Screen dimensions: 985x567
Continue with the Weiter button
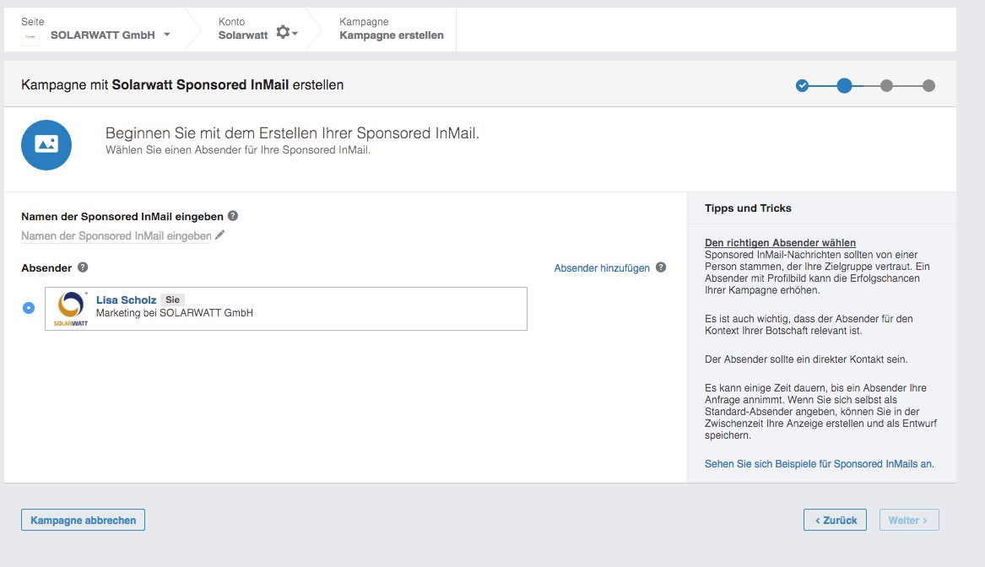[909, 520]
